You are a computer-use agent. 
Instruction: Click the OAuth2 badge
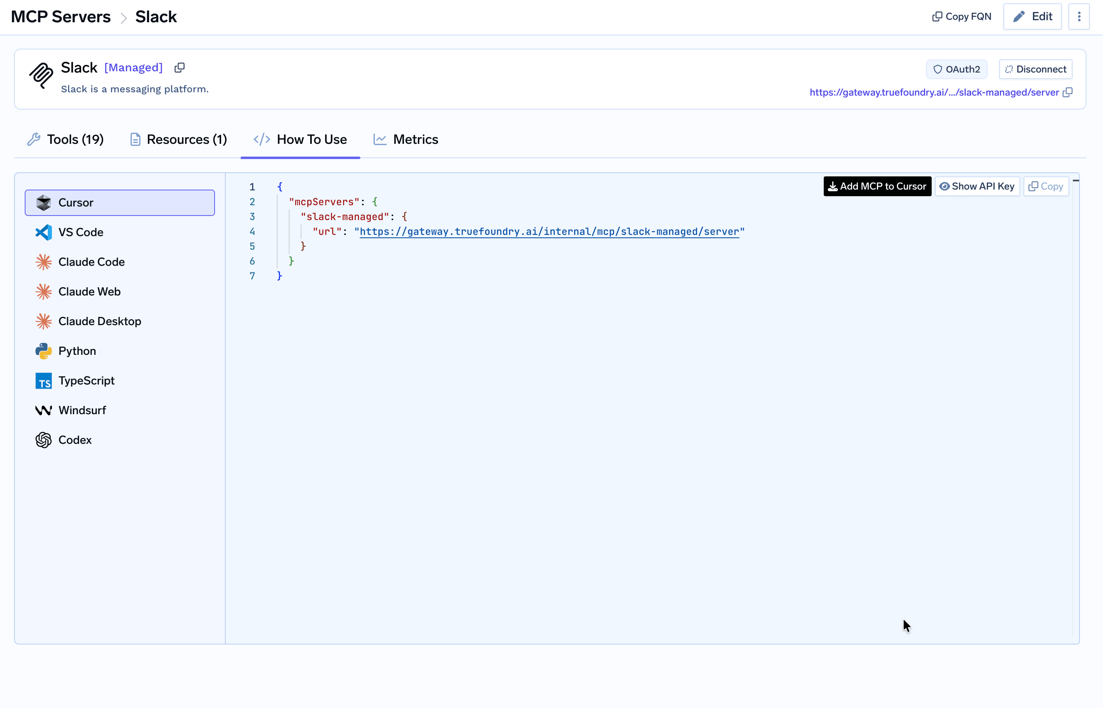956,69
